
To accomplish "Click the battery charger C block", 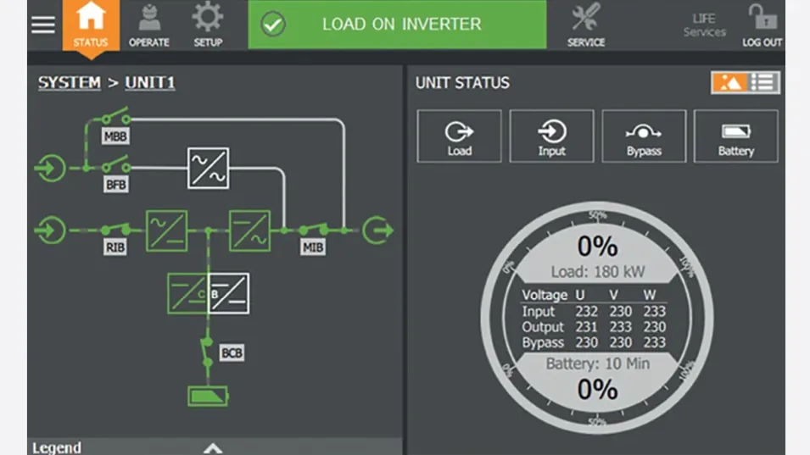I will click(x=187, y=293).
